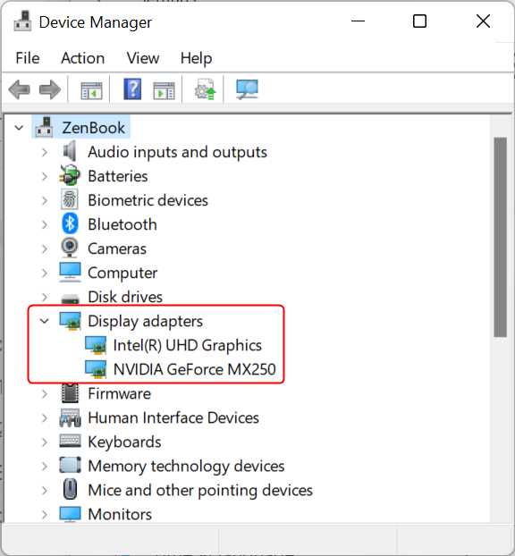Image resolution: width=515 pixels, height=556 pixels.
Task: Open the Action menu
Action: click(x=83, y=58)
